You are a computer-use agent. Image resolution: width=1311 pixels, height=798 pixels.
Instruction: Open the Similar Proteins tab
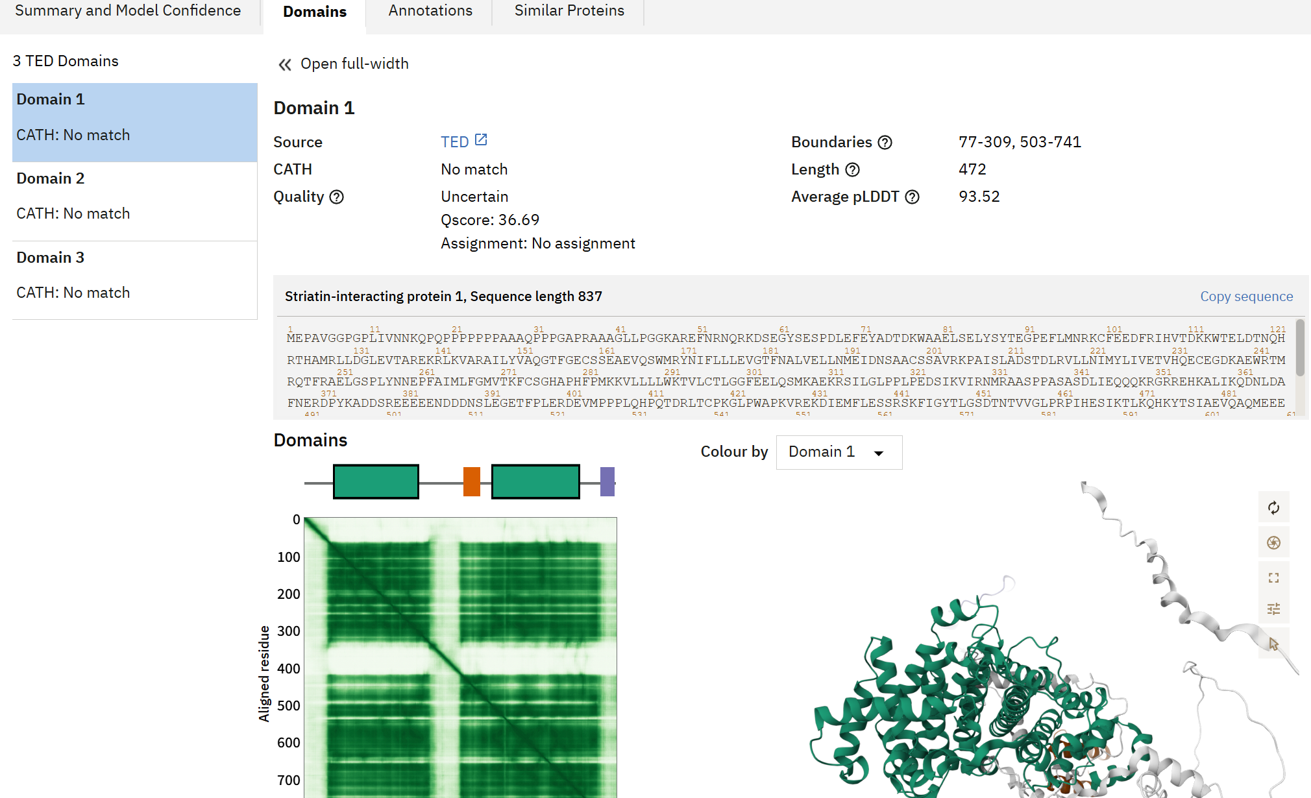click(x=569, y=11)
